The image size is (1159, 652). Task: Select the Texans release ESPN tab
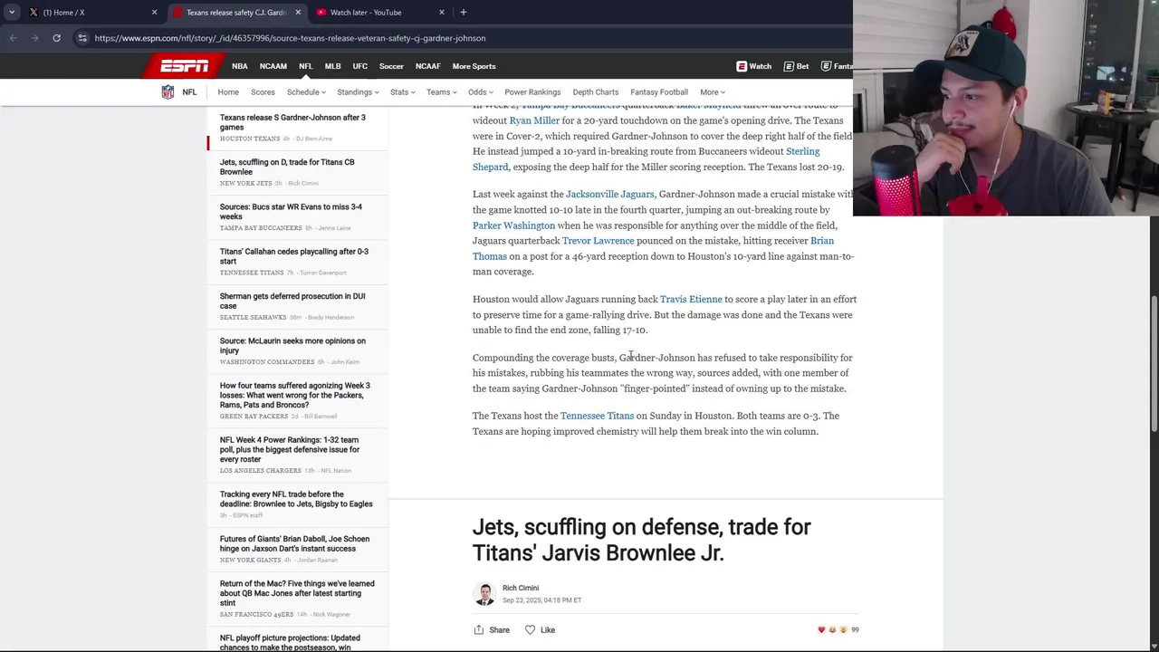[237, 13]
